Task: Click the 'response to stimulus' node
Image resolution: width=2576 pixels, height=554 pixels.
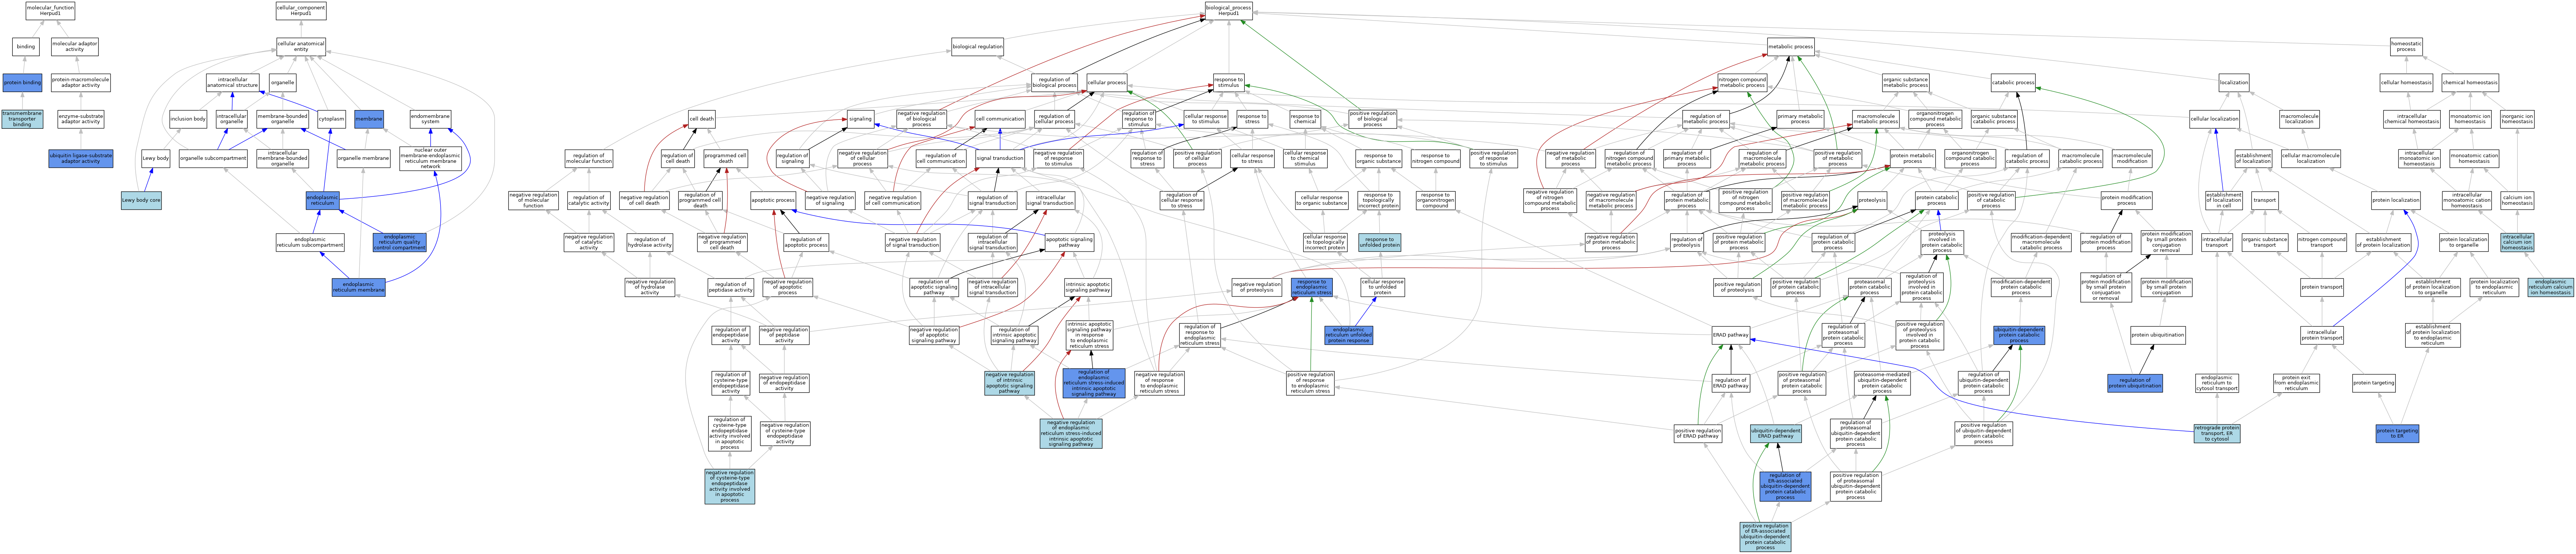Action: tap(1228, 83)
